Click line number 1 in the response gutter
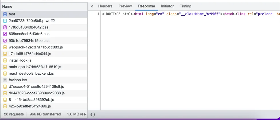 [x=98, y=14]
